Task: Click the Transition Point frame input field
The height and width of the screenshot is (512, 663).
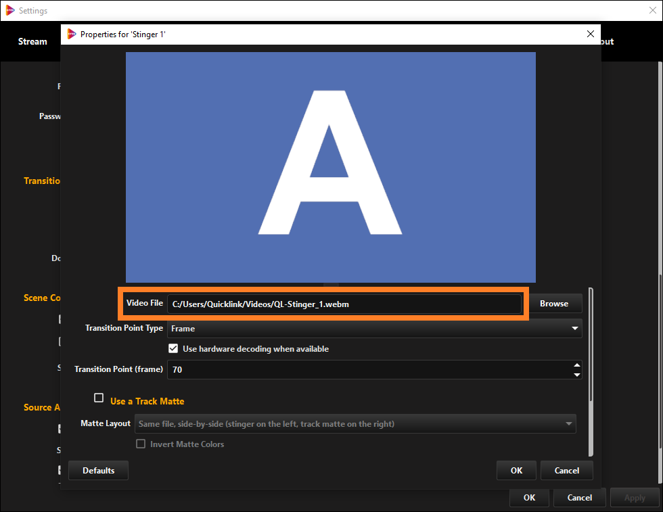Action: pos(365,370)
